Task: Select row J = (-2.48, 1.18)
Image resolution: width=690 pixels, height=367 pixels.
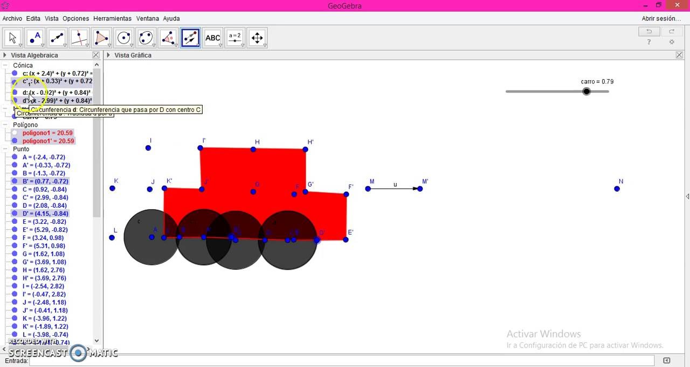Action: pos(45,302)
